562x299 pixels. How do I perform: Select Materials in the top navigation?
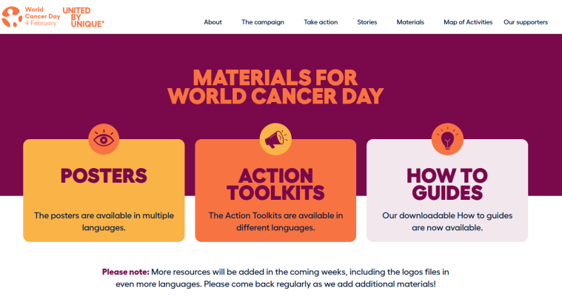(x=410, y=22)
